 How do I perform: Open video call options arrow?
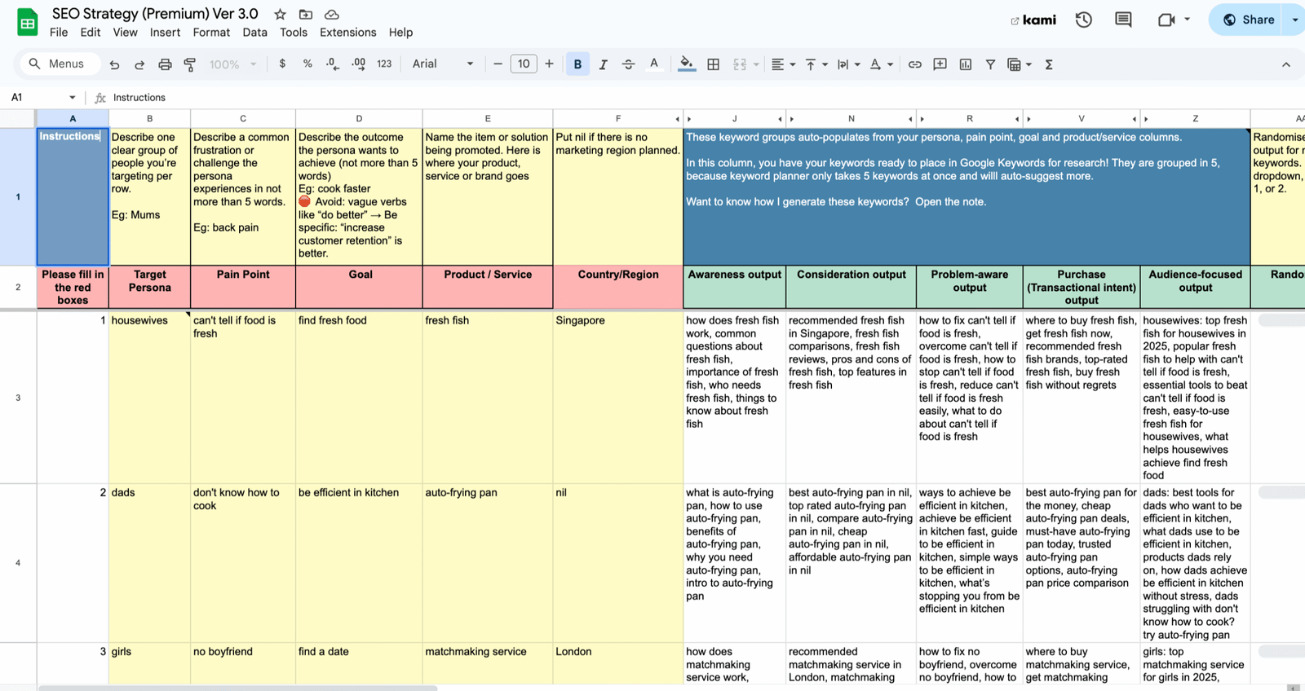[1187, 20]
